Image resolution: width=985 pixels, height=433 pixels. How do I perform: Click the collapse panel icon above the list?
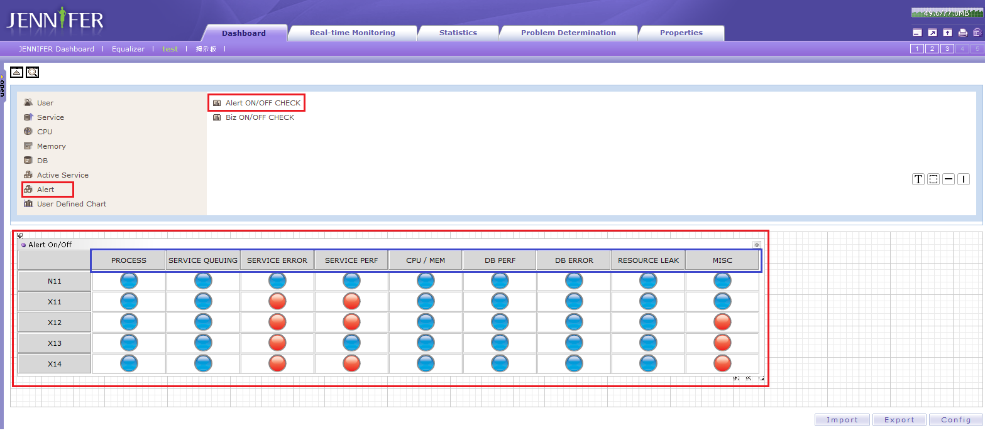(17, 72)
